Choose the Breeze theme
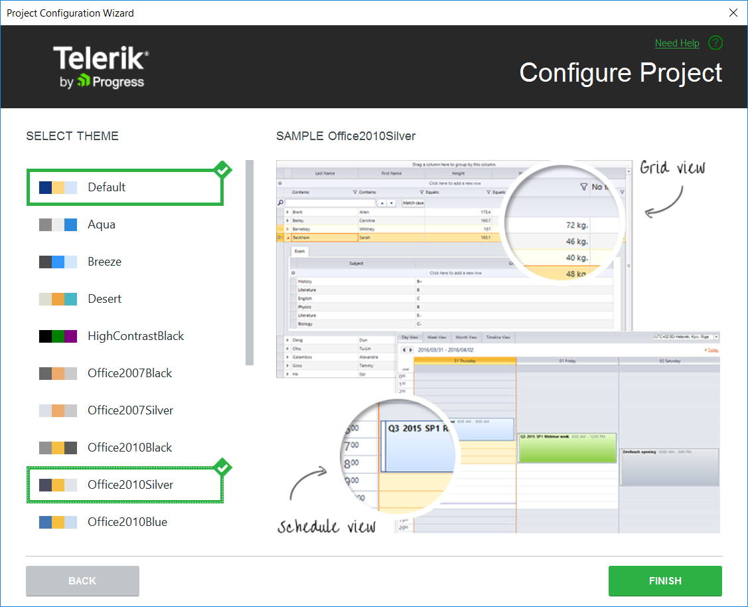This screenshot has width=748, height=607. pyautogui.click(x=125, y=262)
